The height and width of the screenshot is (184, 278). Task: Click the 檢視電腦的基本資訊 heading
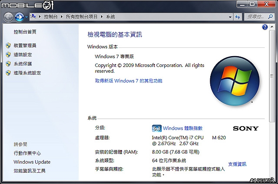point(115,34)
